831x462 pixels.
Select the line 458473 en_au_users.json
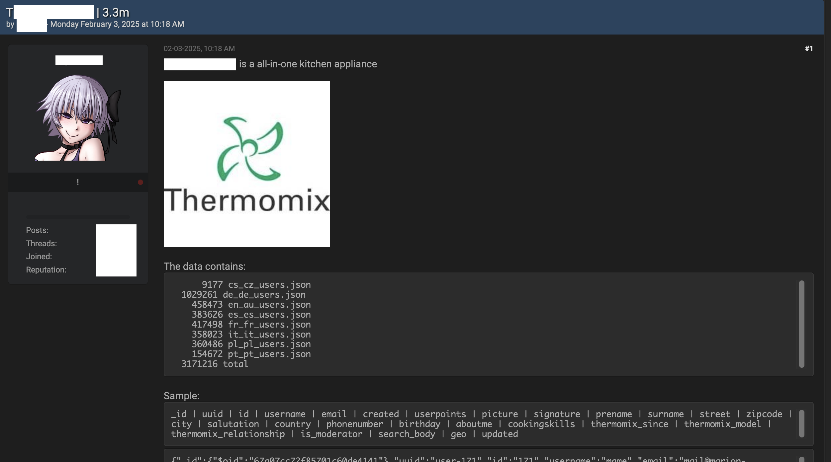click(x=251, y=304)
